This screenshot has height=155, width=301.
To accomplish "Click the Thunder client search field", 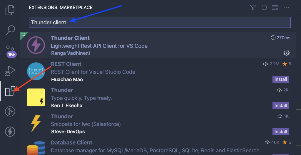I will 160,22.
